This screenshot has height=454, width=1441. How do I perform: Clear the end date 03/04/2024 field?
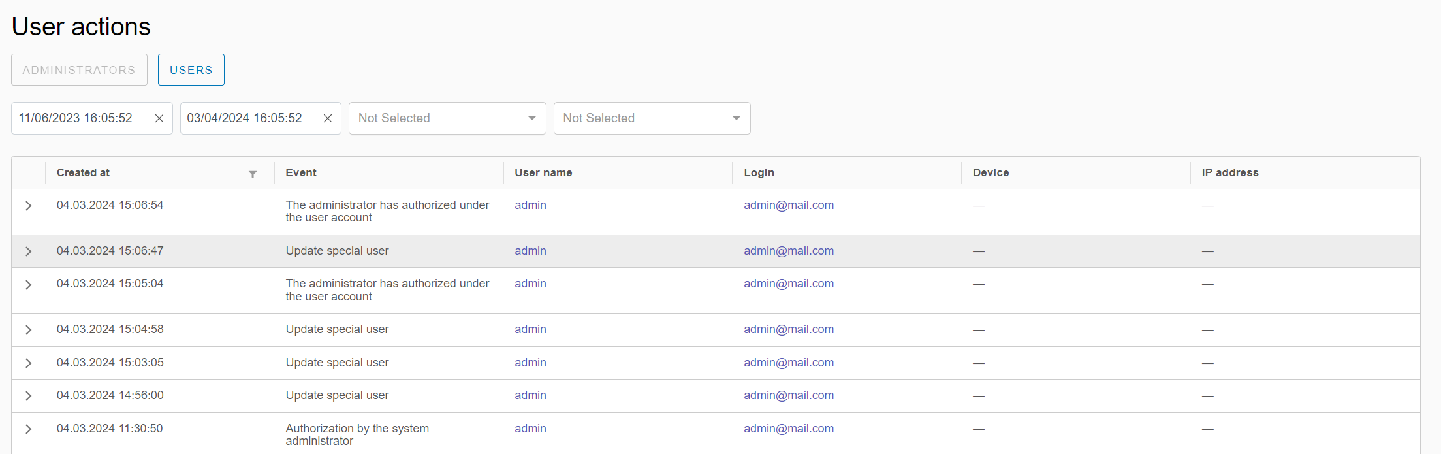pyautogui.click(x=328, y=118)
